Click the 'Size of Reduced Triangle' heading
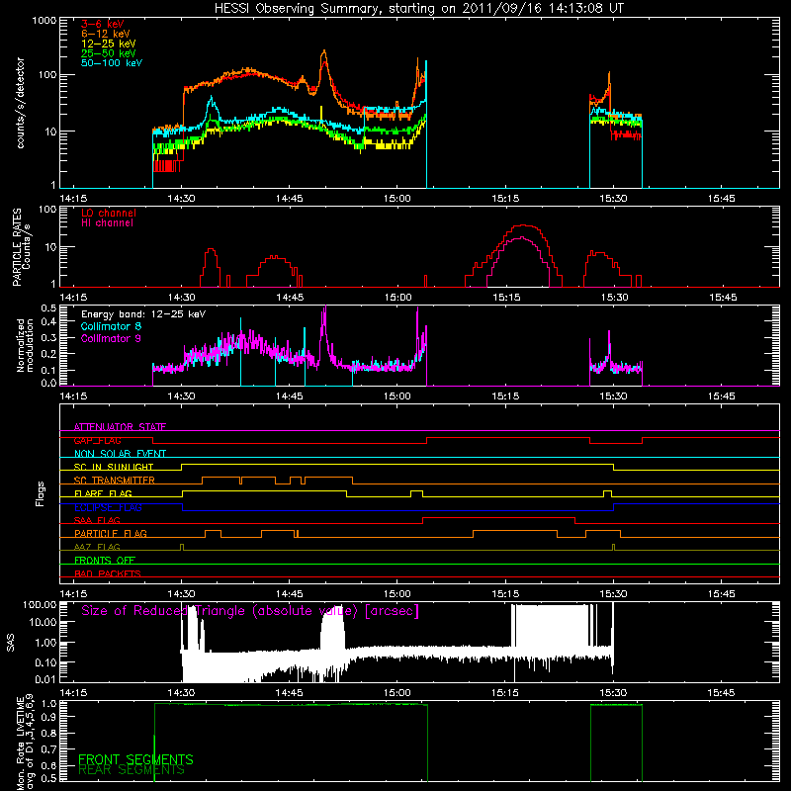The width and height of the screenshot is (791, 791). 250,611
